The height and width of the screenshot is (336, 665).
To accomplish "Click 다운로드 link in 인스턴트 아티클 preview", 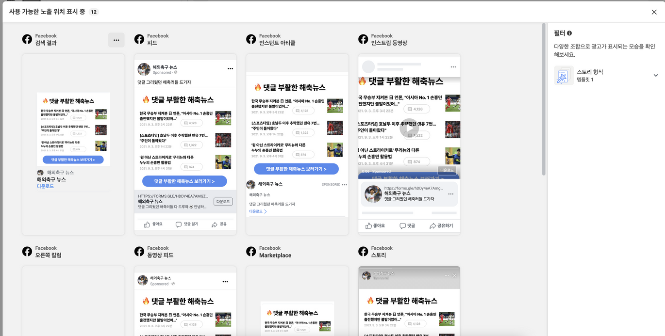I will tap(256, 211).
